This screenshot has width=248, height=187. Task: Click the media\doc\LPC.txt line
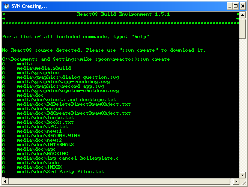35,127
